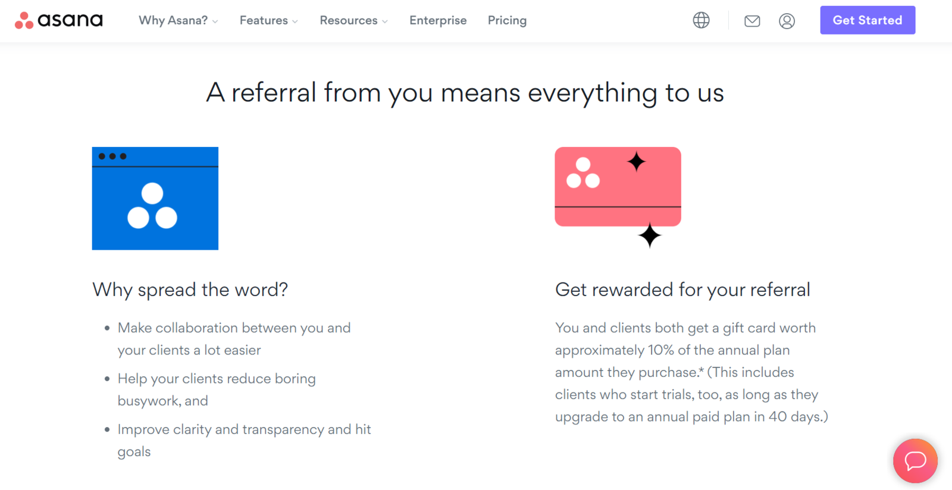Expand the Features dropdown menu

click(268, 20)
